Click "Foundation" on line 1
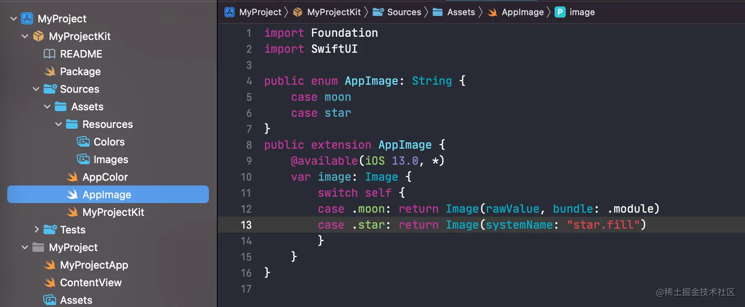This screenshot has height=307, width=745. pos(344,33)
